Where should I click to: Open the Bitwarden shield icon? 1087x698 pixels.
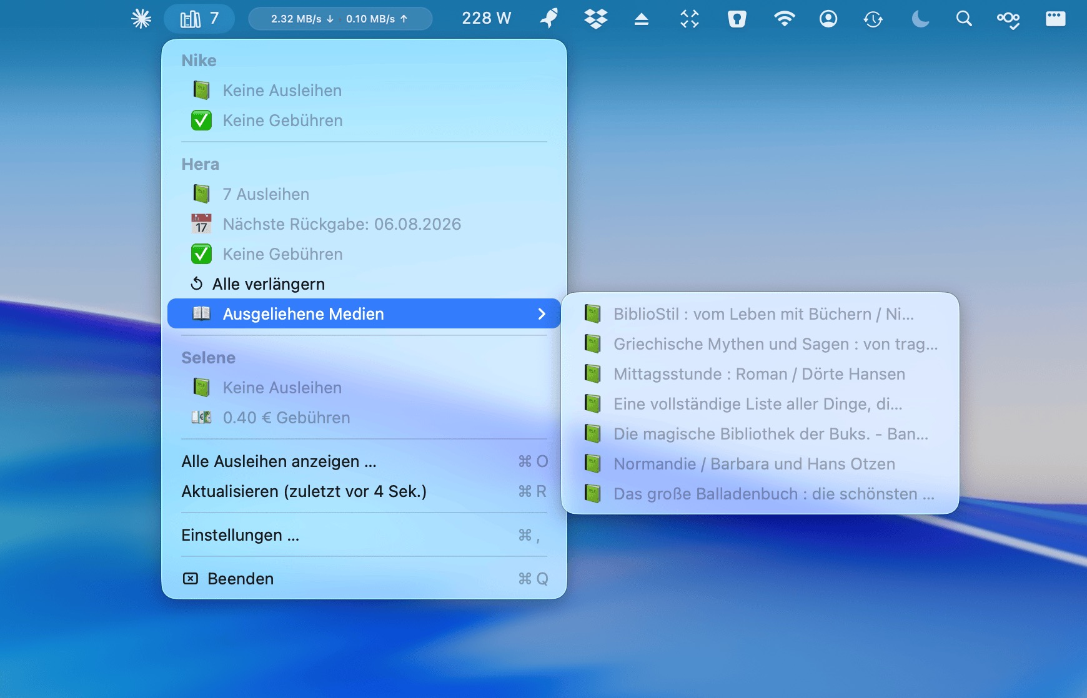[737, 19]
